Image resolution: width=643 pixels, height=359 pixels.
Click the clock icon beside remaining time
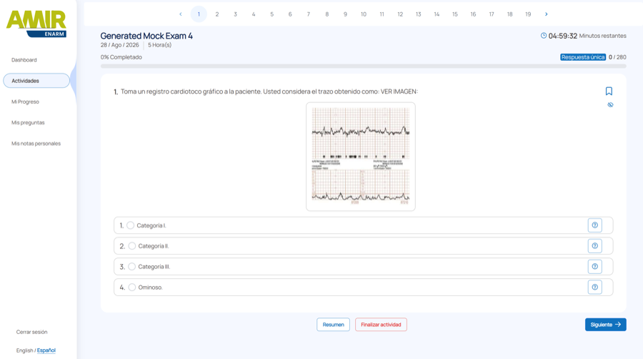click(x=544, y=36)
